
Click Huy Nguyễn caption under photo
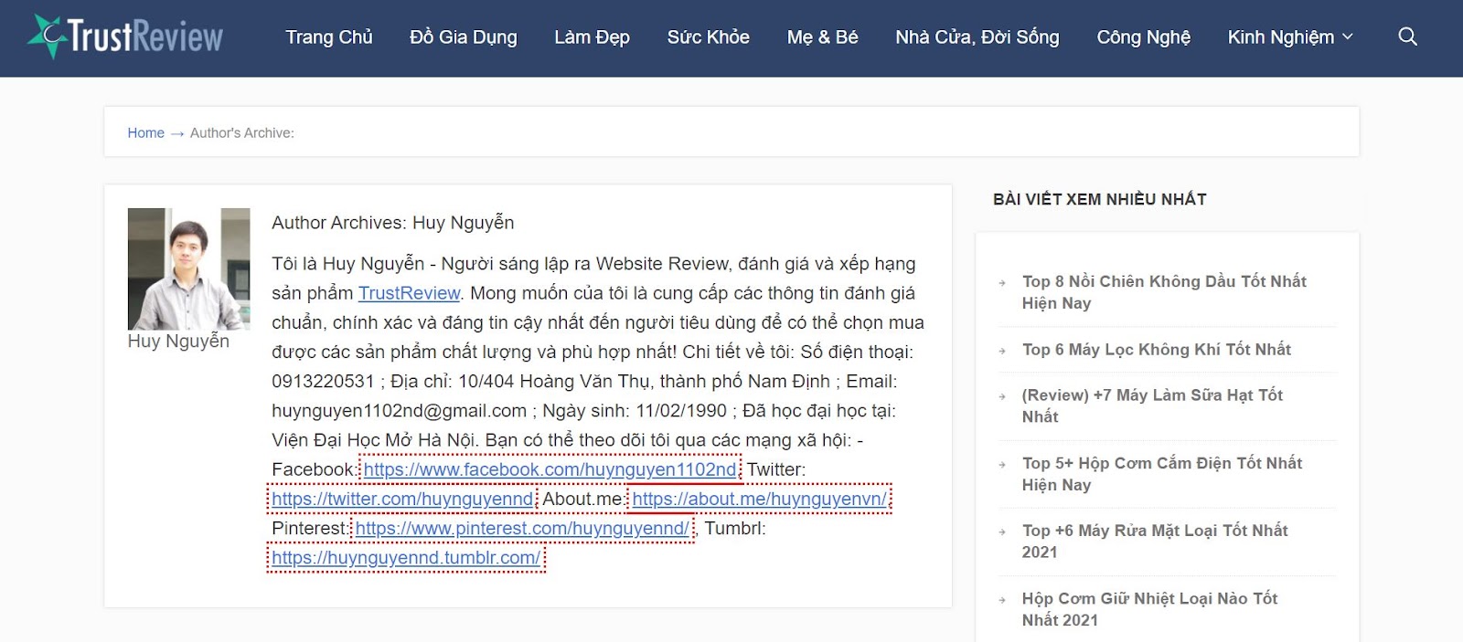point(178,342)
